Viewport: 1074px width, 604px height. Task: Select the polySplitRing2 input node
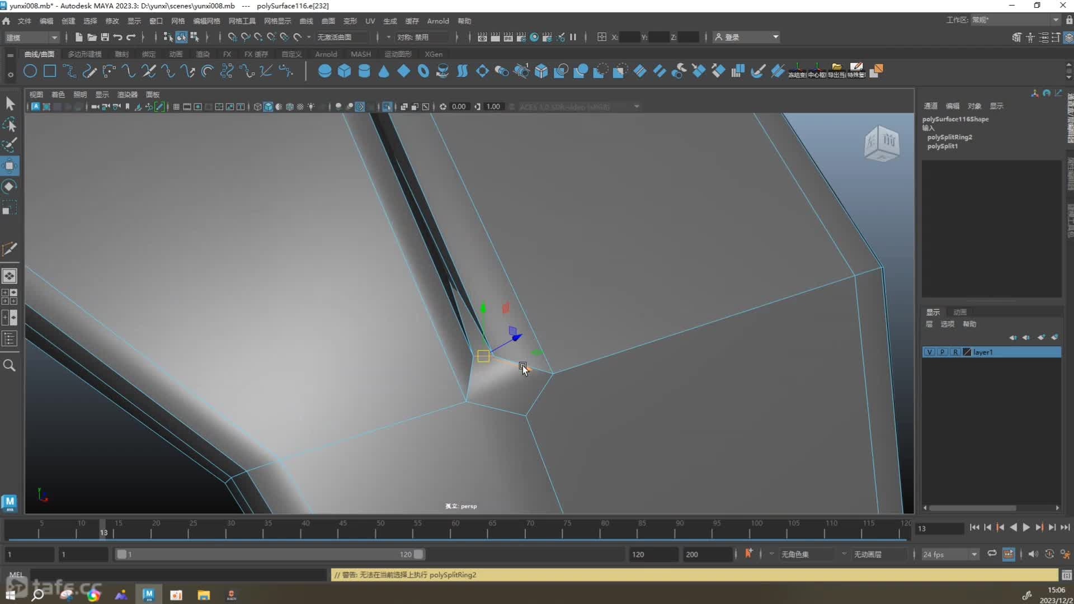(x=949, y=137)
